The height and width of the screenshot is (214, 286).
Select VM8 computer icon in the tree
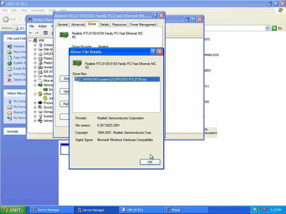[x=35, y=40]
